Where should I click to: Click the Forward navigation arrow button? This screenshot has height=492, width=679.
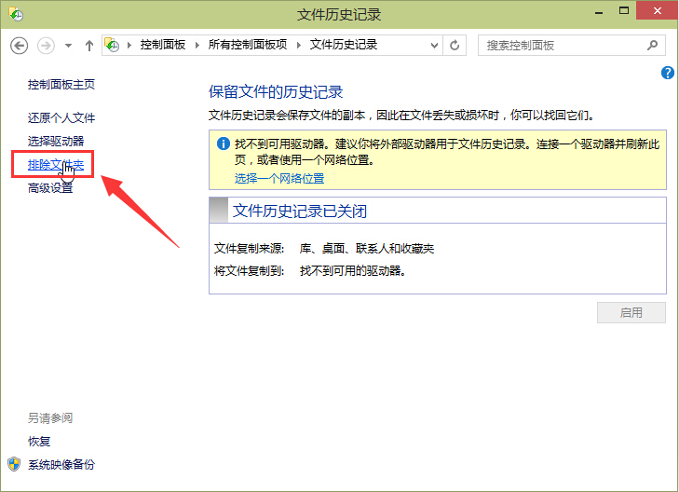coord(46,45)
